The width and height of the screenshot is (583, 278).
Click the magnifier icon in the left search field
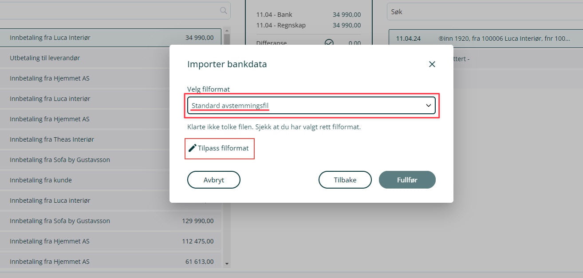click(224, 11)
